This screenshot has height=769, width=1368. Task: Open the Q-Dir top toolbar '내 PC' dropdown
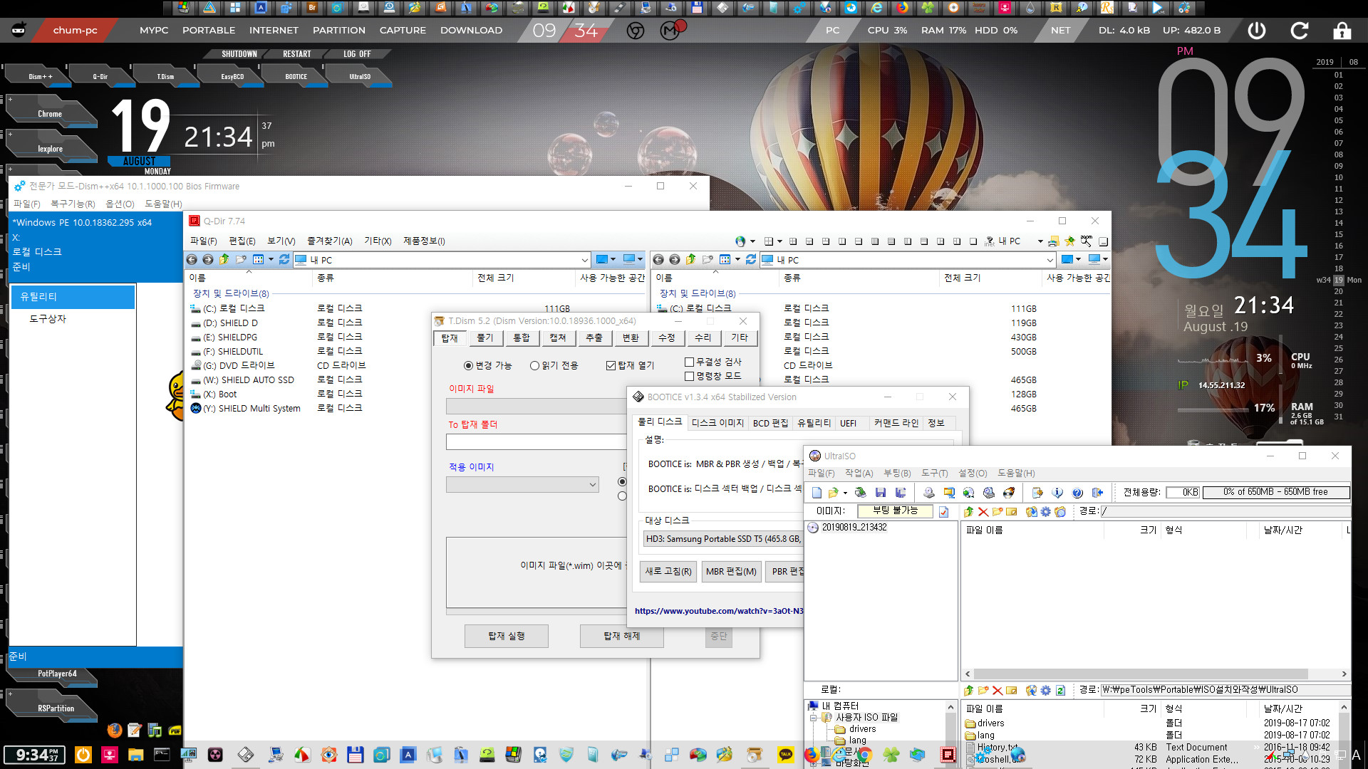(1040, 241)
